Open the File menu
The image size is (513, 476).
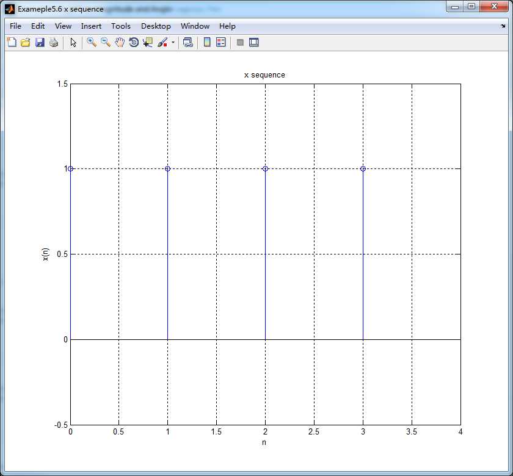(x=15, y=26)
